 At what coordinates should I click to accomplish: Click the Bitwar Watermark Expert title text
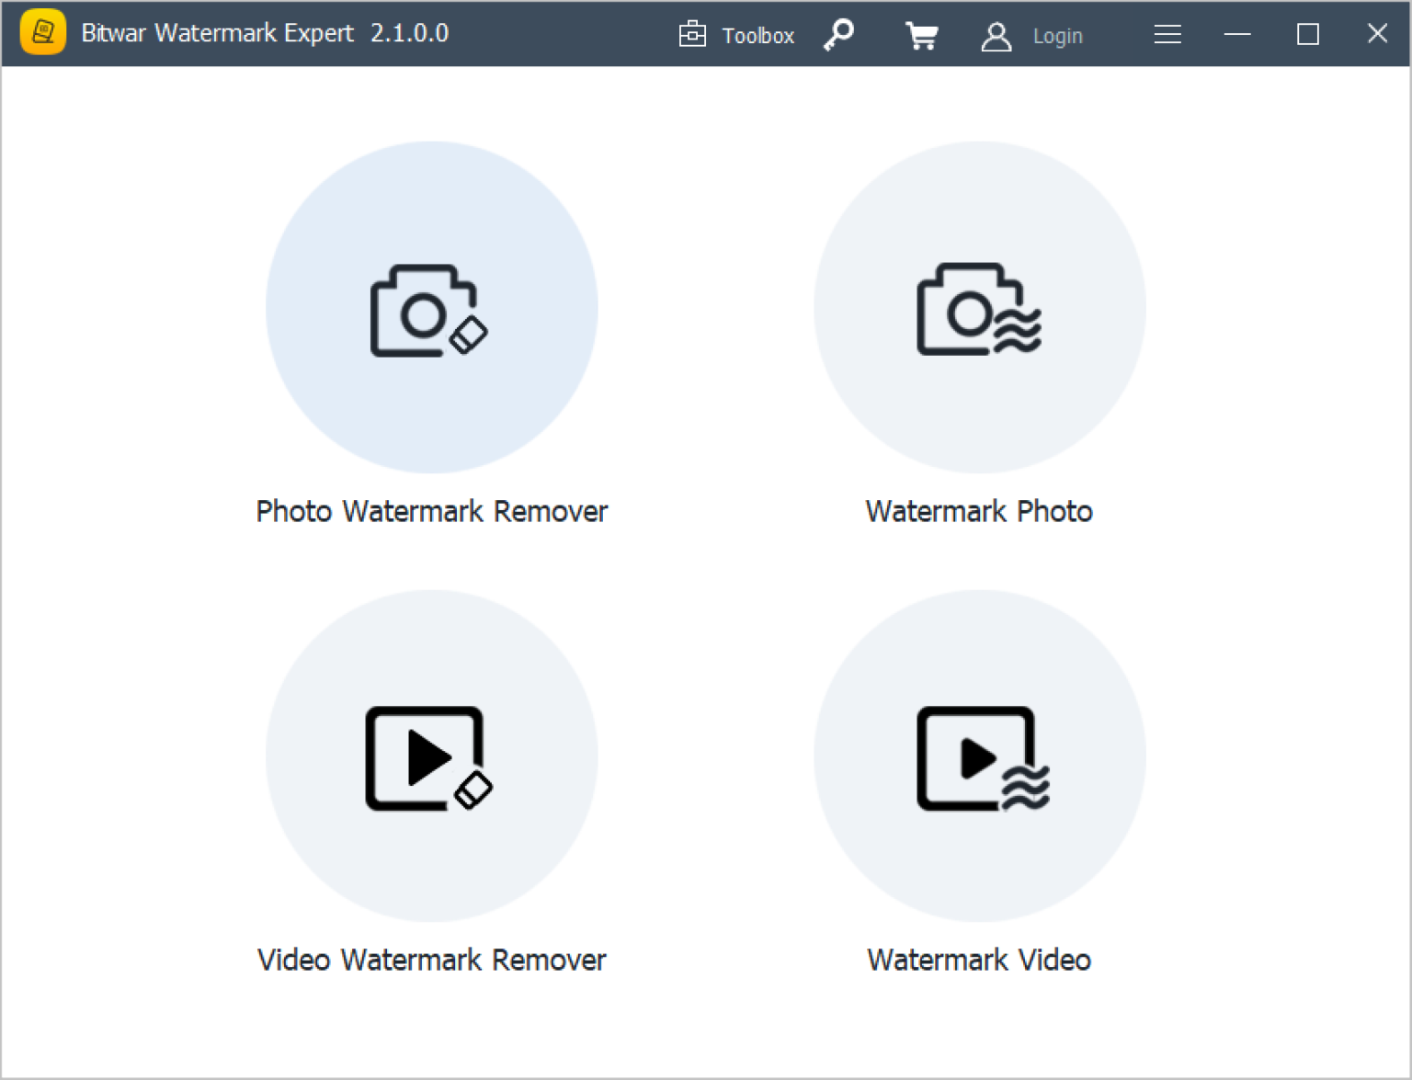pyautogui.click(x=218, y=33)
